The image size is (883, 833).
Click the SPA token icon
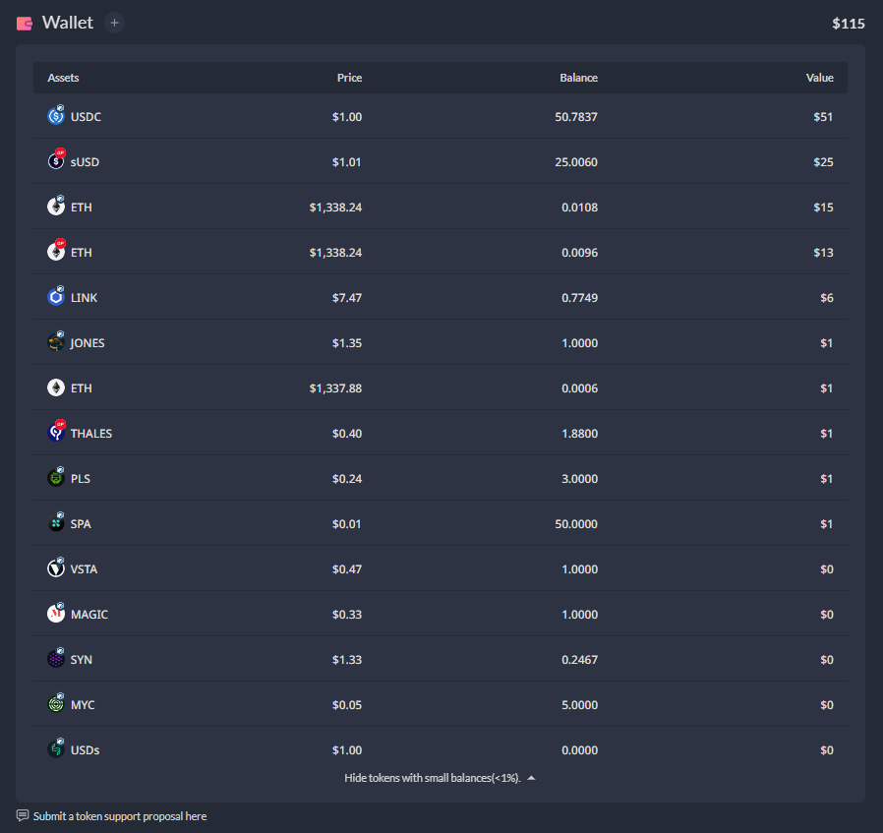click(x=56, y=522)
